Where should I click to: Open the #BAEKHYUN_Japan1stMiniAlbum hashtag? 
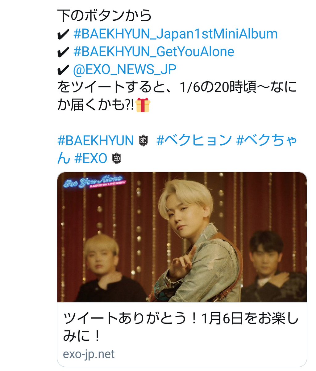[176, 34]
